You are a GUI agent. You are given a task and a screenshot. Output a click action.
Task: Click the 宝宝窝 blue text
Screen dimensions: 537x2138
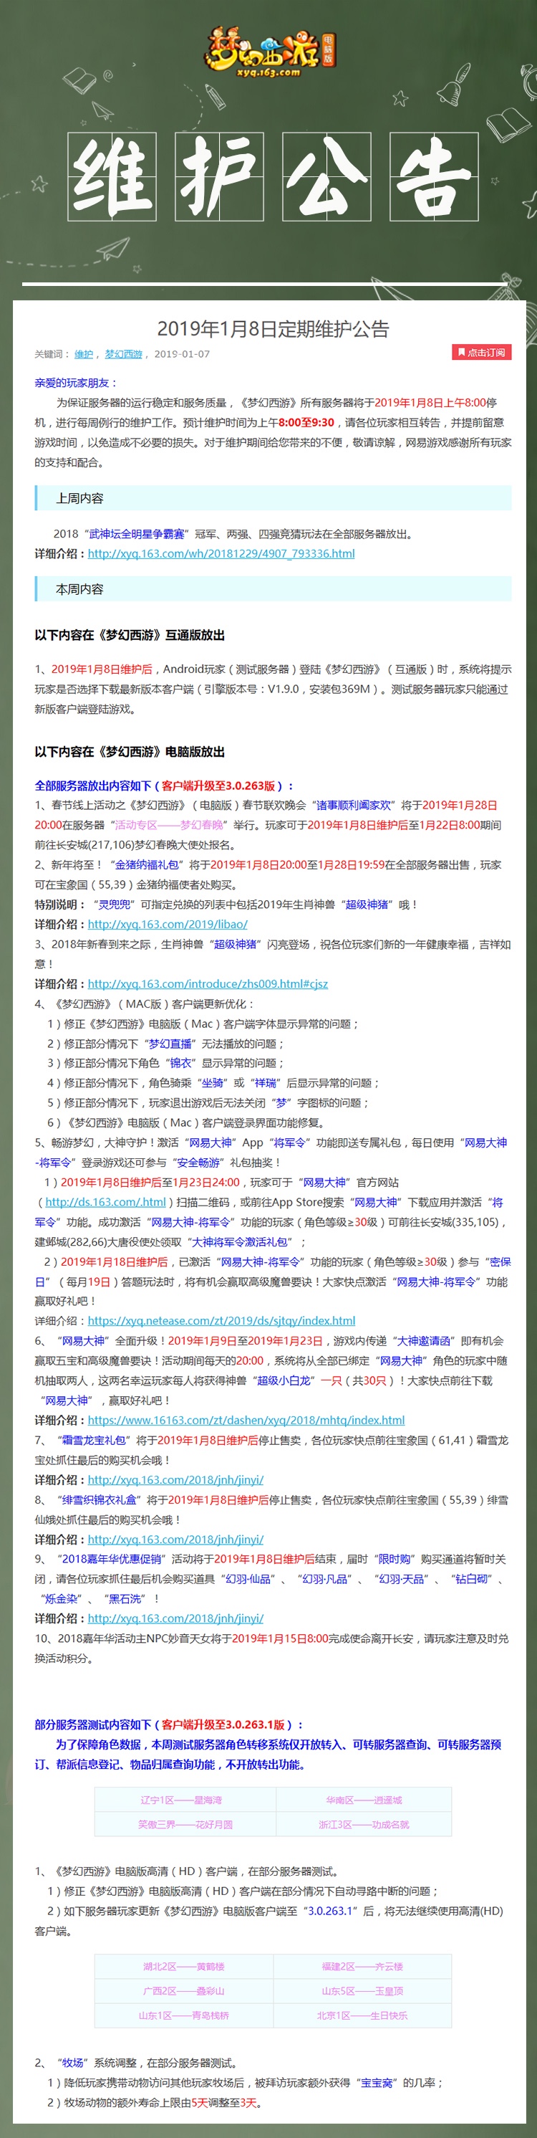[x=376, y=2082]
